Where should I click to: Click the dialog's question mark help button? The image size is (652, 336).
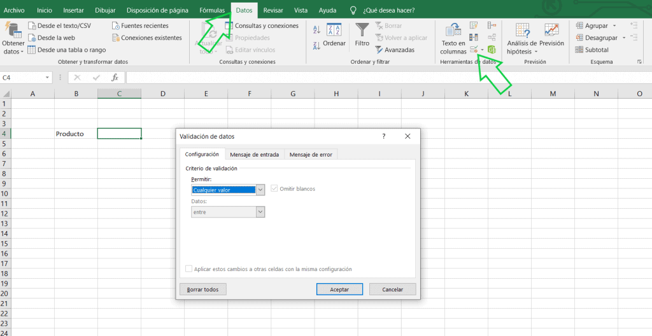pyautogui.click(x=384, y=136)
